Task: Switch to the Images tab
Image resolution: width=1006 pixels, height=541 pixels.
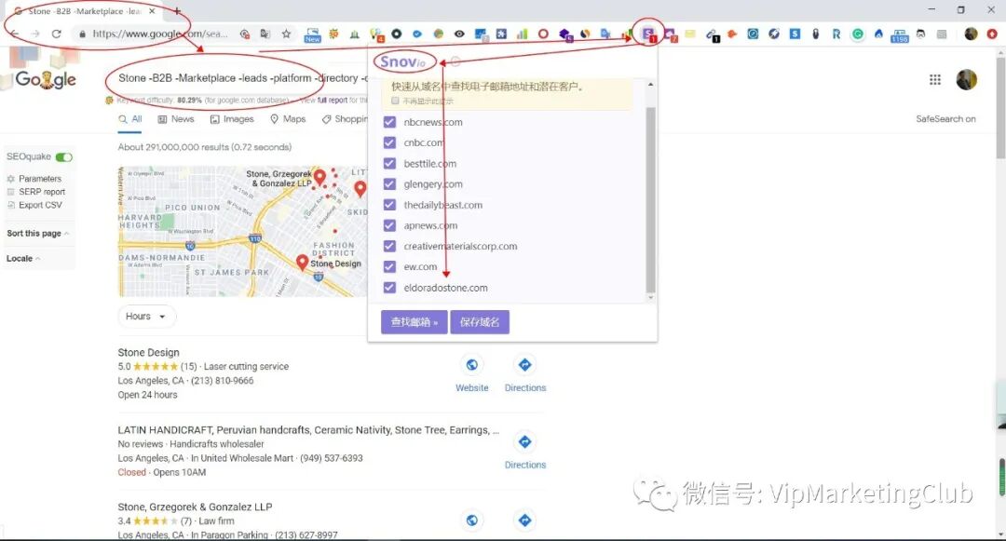Action: pos(232,119)
